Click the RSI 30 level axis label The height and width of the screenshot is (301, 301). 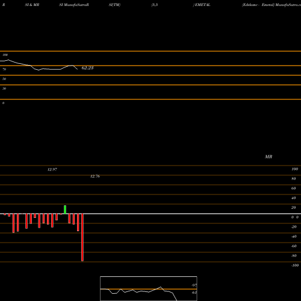4,88
